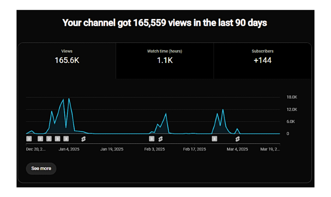Select the Views metric tab
Screen dimensions: 331x197
67,61
